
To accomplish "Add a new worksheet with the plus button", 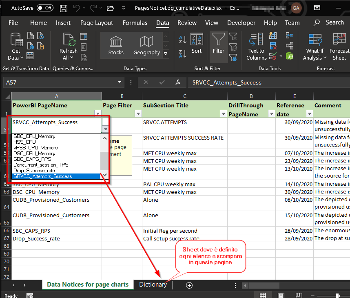I will click(x=189, y=285).
